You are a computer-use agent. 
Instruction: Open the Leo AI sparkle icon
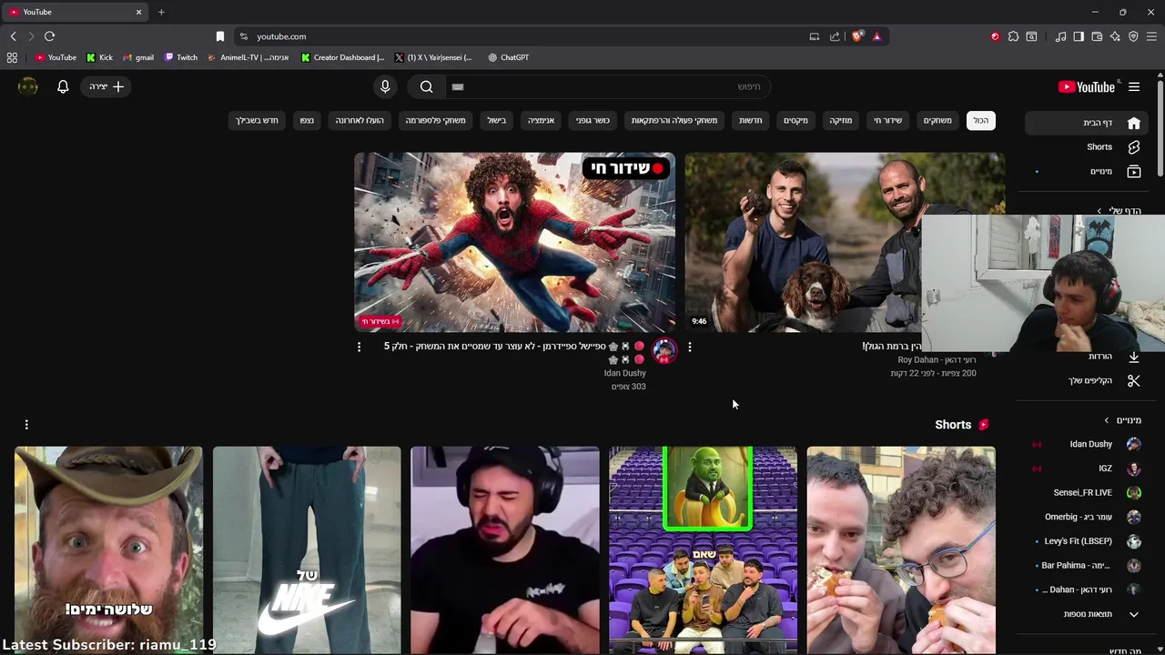pyautogui.click(x=1115, y=36)
